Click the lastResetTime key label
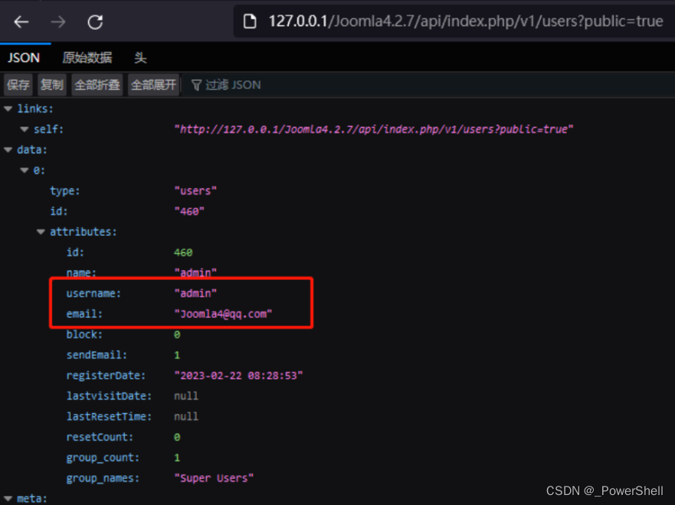 [109, 416]
